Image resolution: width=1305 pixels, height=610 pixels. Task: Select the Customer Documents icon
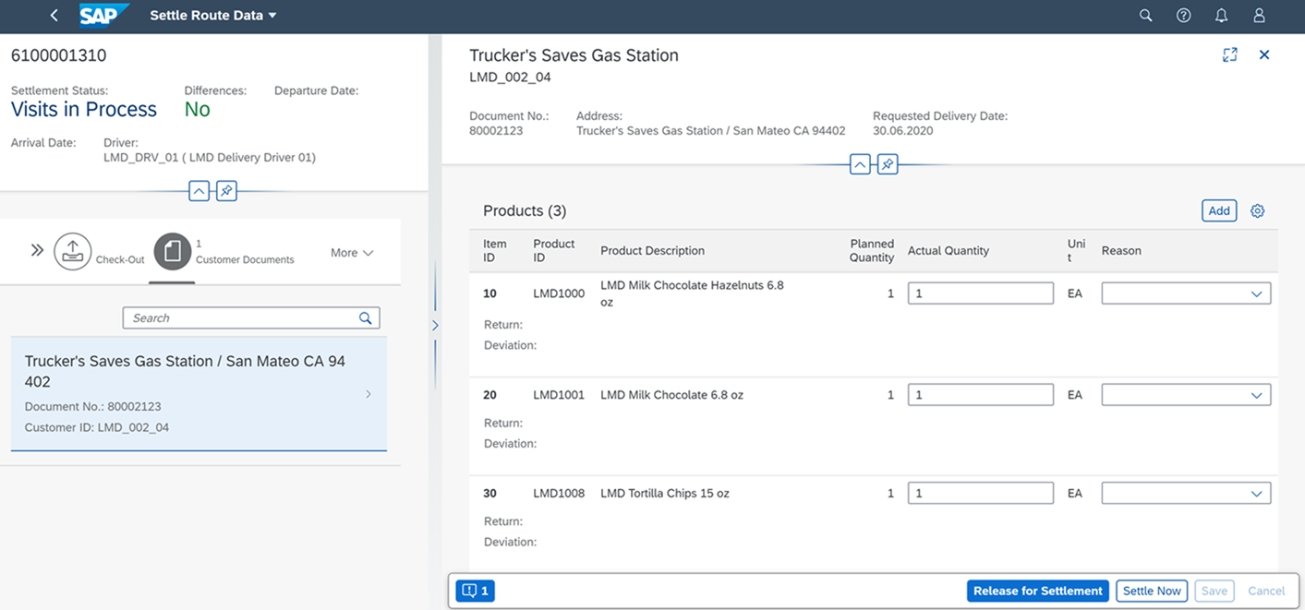[174, 250]
